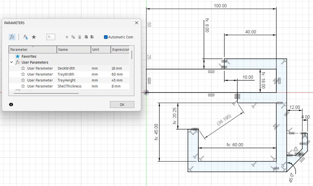The image size is (313, 186).
Task: Favorite the DeskWidth parameter star
Action: pos(23,68)
